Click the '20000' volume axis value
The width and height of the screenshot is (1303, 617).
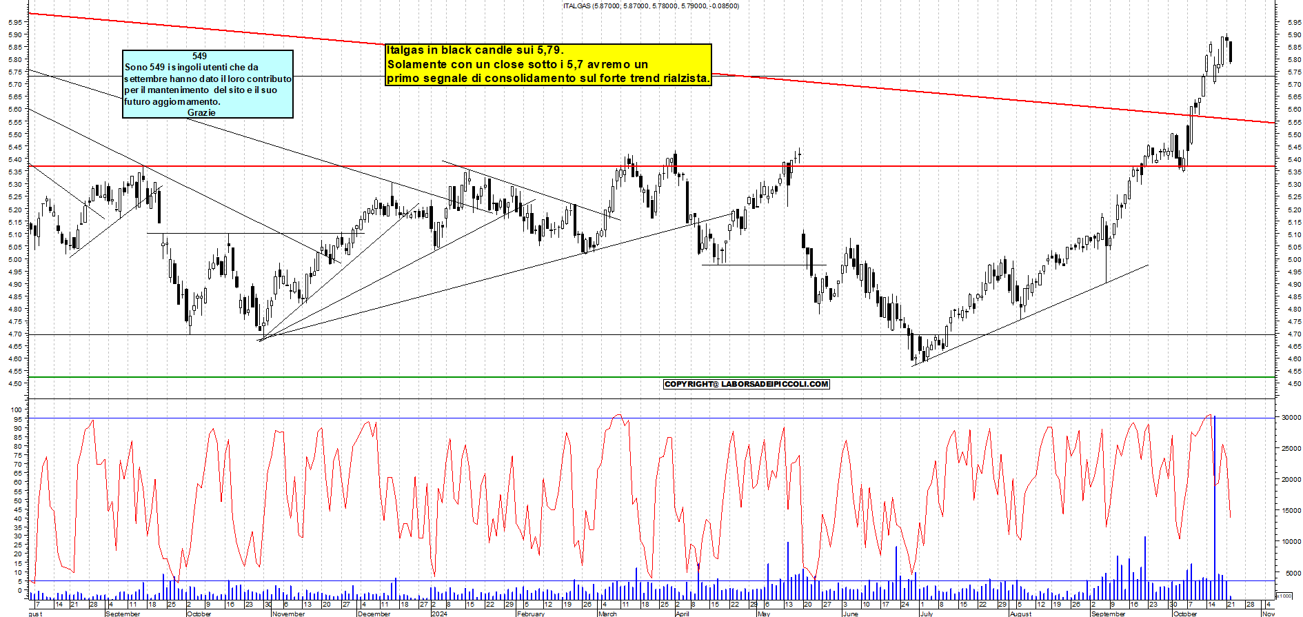pos(1291,480)
